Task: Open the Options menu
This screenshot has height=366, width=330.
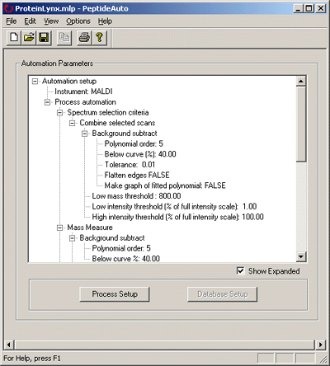Action: [x=78, y=21]
